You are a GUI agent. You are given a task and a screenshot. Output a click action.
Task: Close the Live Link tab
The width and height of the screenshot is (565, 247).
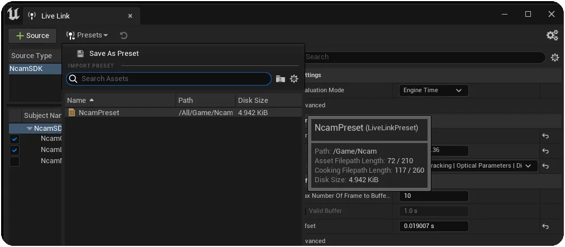coord(130,16)
